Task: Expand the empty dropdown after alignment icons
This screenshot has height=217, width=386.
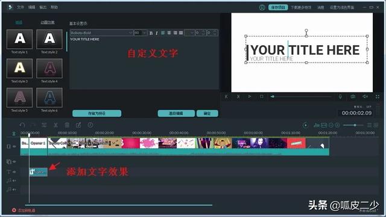Action: click(x=189, y=32)
